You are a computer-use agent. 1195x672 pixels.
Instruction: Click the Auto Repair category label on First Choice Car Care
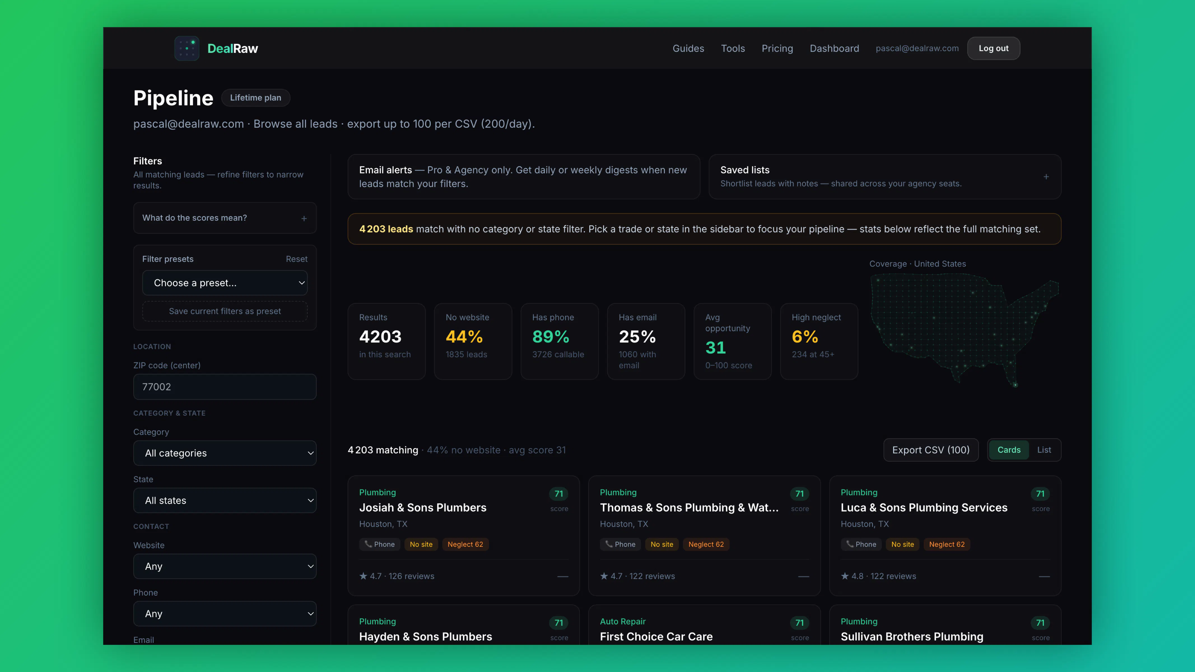[x=623, y=621]
